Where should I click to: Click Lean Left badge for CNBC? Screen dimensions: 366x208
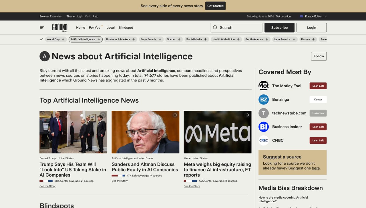(318, 140)
